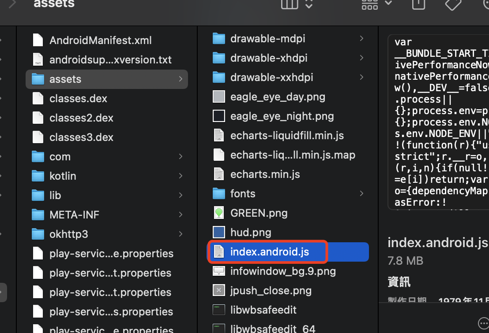Select the eagle_eye_night.png thumbnail
Image resolution: width=489 pixels, height=333 pixels.
coord(219,116)
